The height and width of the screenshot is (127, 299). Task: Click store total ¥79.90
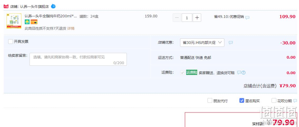(287, 86)
